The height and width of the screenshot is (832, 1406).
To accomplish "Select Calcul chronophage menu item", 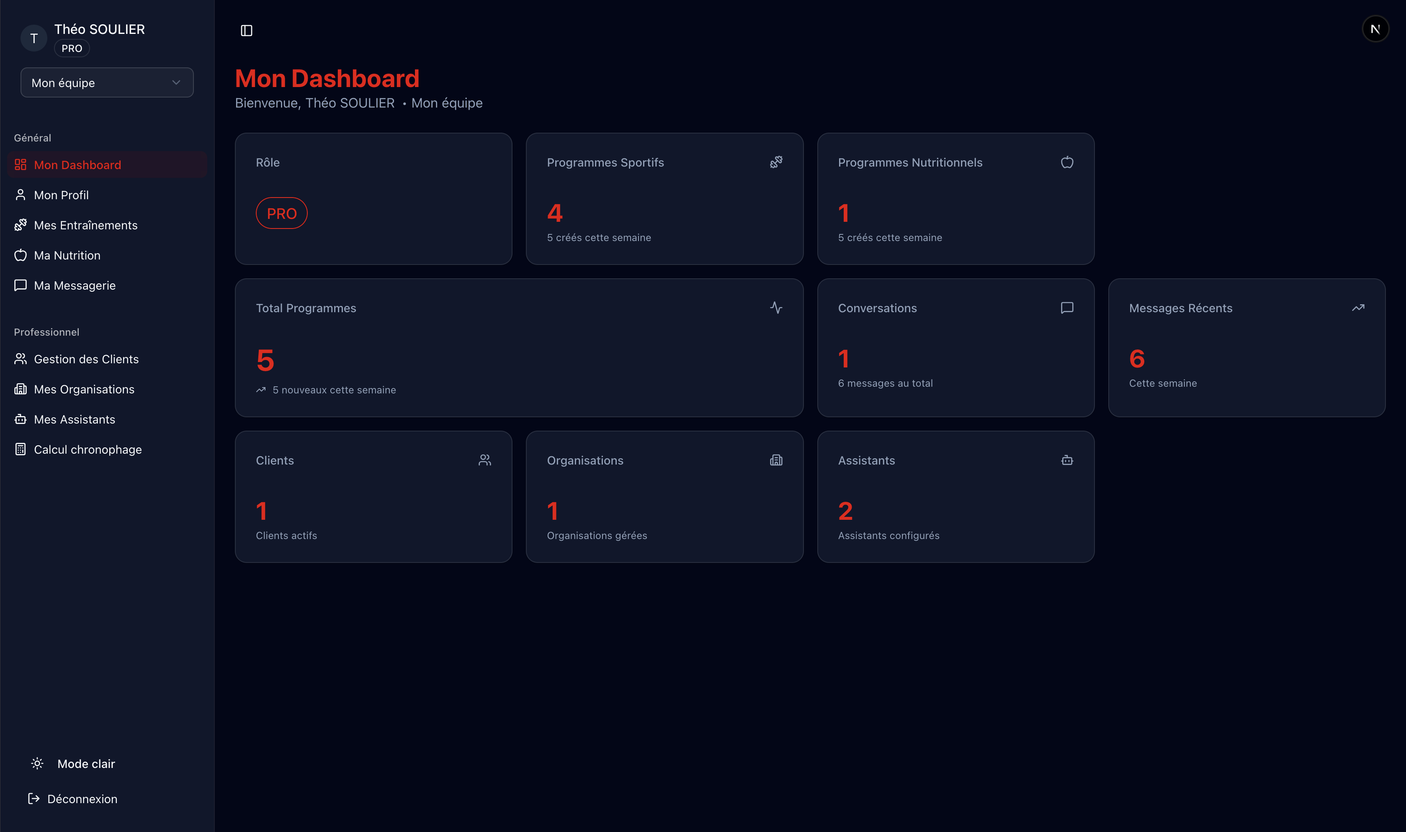I will tap(88, 449).
